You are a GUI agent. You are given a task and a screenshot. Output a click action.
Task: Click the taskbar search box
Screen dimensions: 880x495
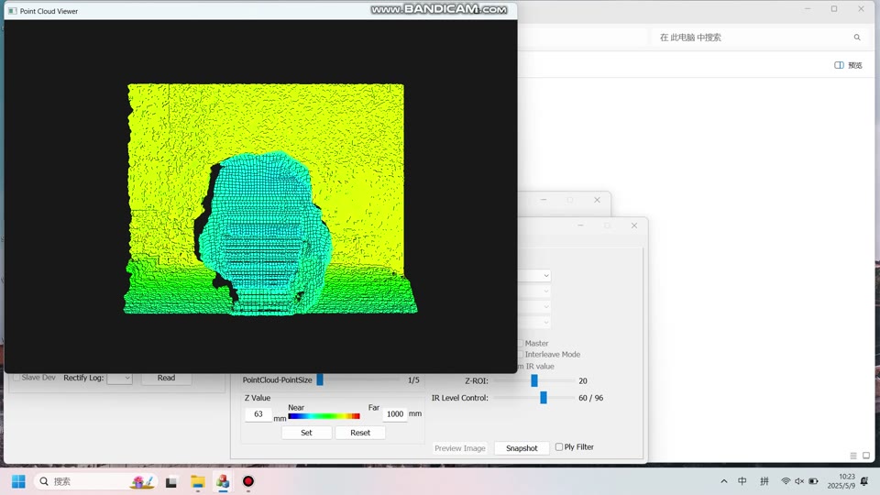point(95,481)
